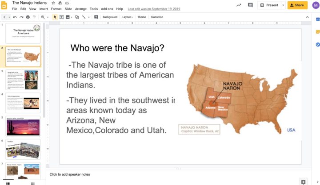Switch to filmstrip view at bottom left
Image resolution: width=320 pixels, height=185 pixels.
click(8, 183)
